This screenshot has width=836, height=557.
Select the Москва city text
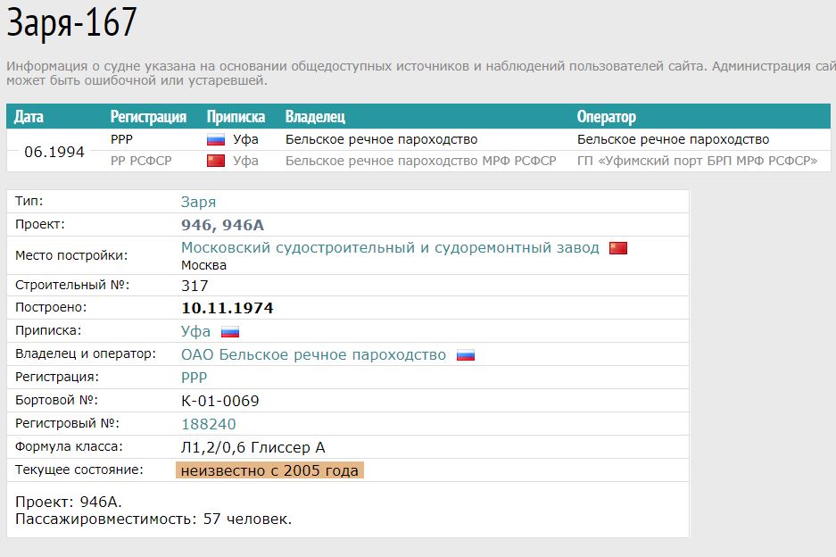click(203, 265)
